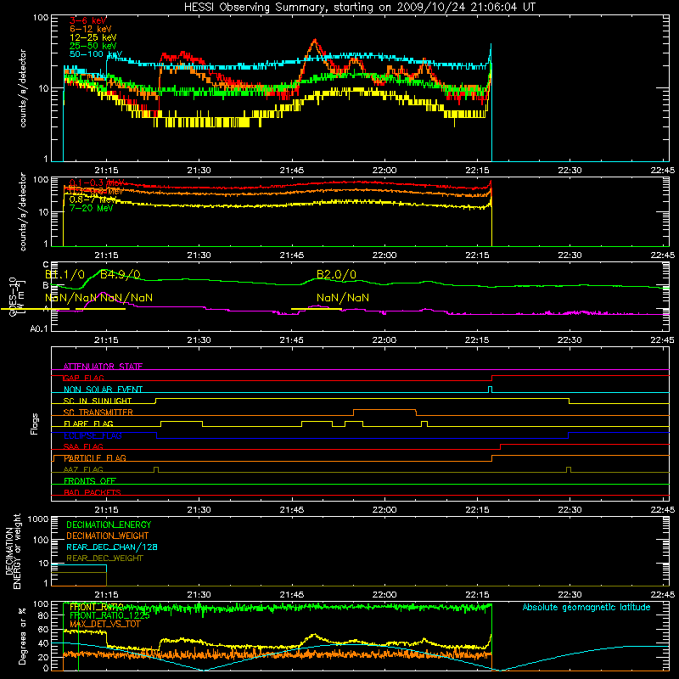Select the green FRONTS_OFF label

[90, 481]
